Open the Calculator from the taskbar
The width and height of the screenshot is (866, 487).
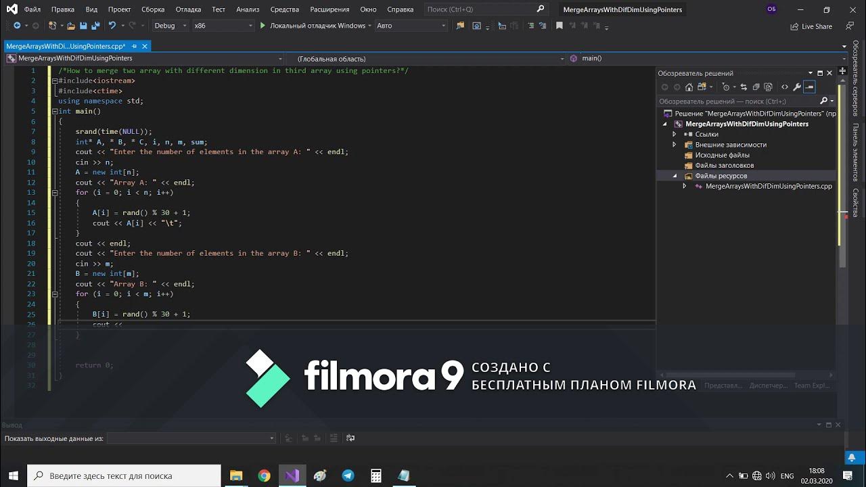pos(375,476)
